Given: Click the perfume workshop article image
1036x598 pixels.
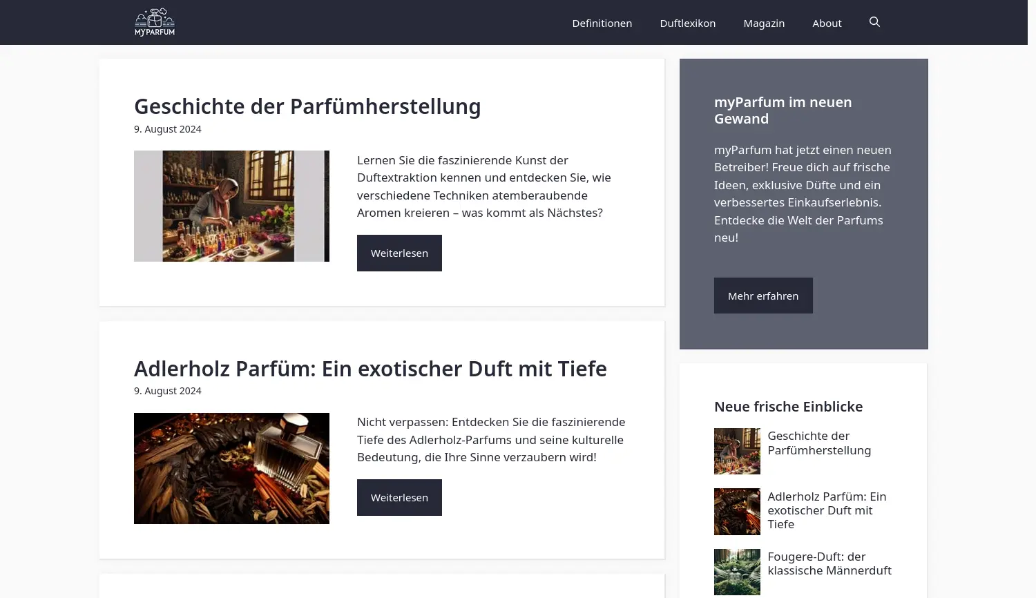Looking at the screenshot, I should [x=231, y=206].
